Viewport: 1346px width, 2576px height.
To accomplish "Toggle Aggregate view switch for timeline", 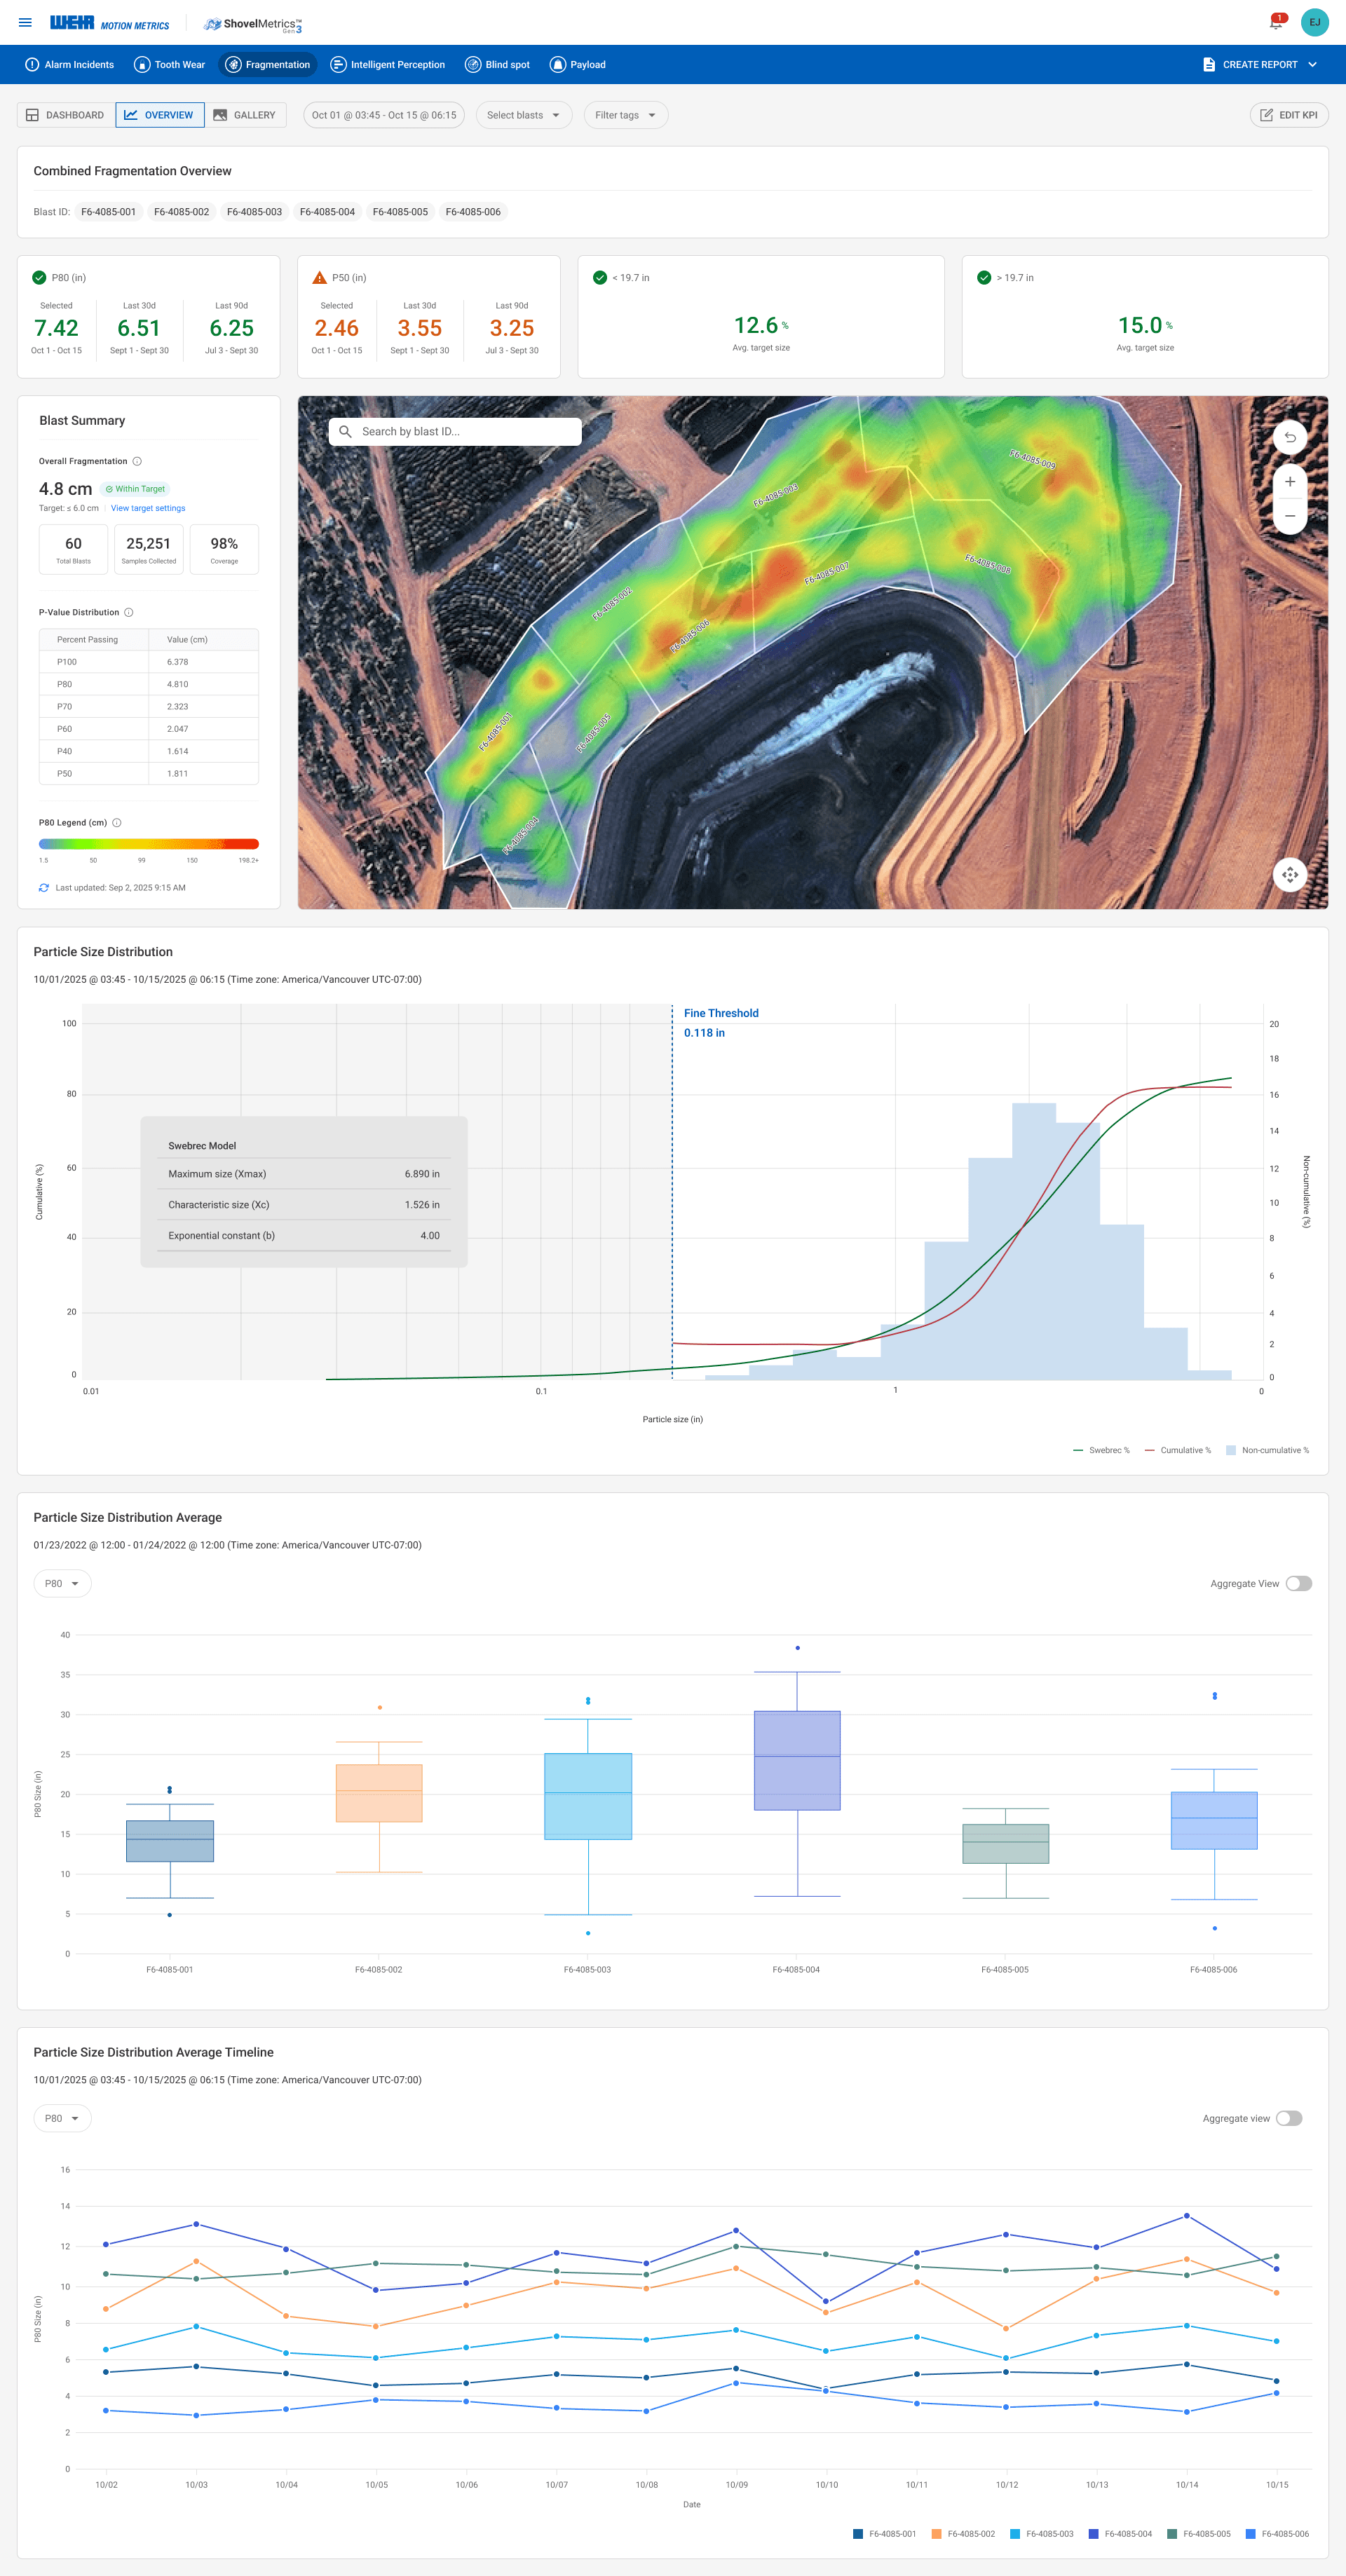I will (x=1289, y=2118).
